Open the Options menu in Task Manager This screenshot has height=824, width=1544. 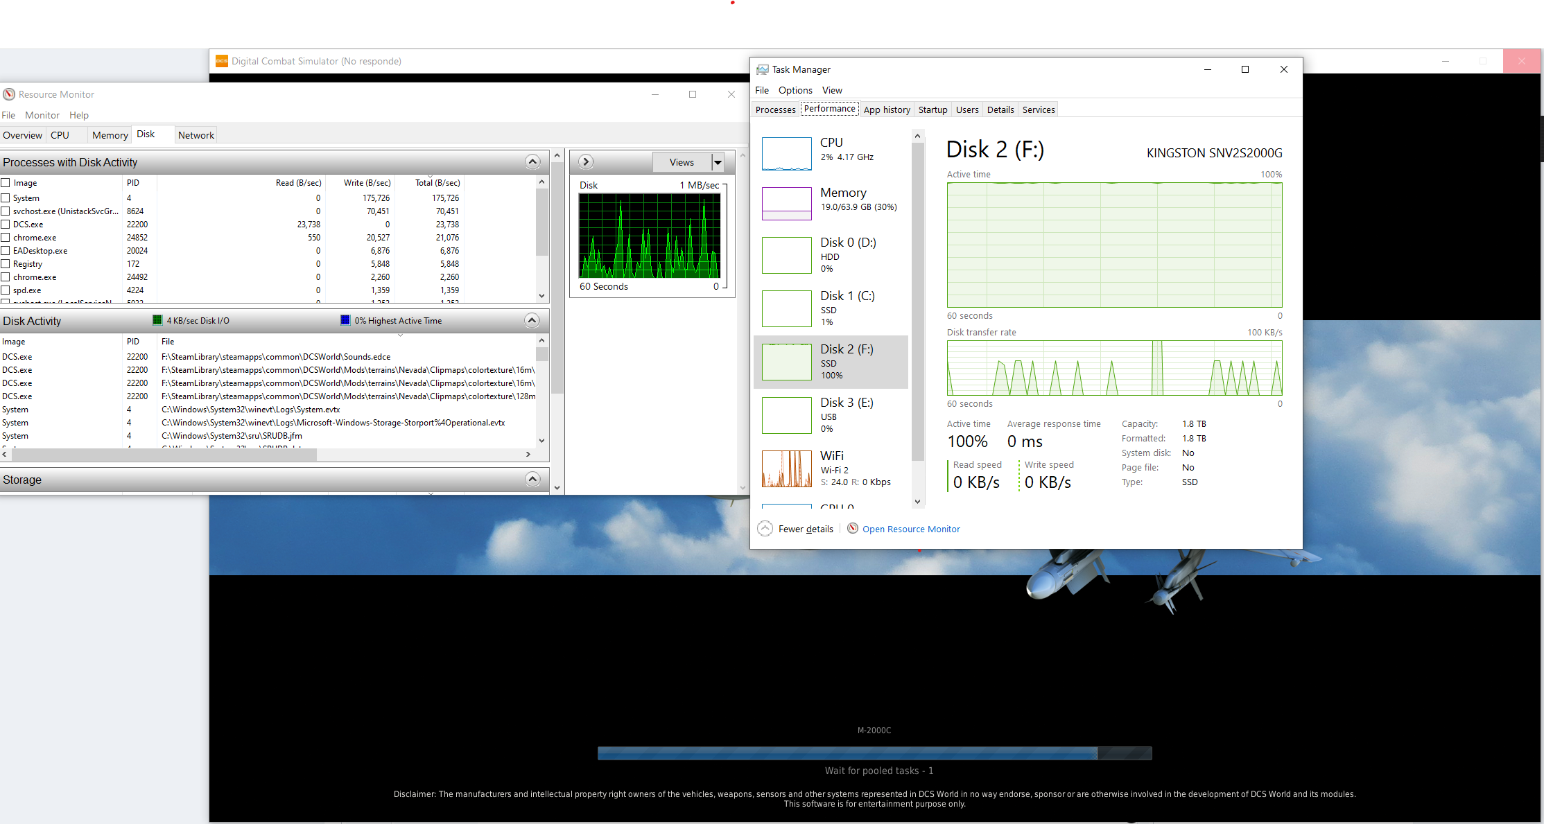[x=795, y=90]
